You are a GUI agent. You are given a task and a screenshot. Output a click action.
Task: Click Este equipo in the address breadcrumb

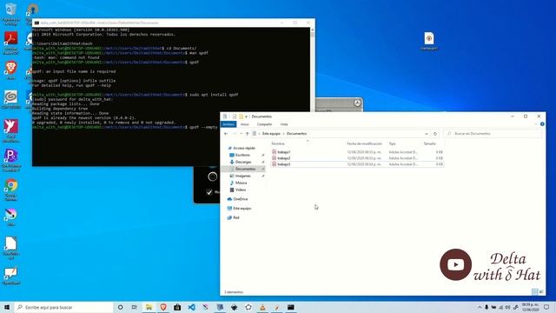(x=271, y=134)
